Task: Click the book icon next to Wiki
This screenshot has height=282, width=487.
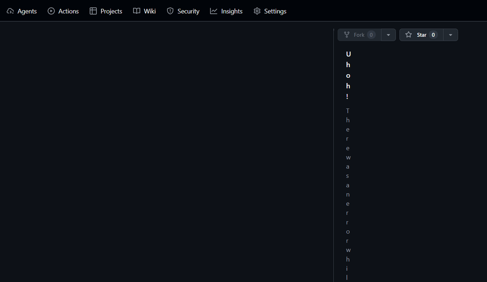Action: point(136,11)
